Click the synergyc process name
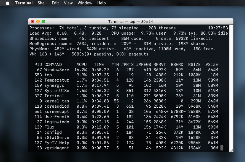This screenshot has width=245, height=162. (54, 85)
